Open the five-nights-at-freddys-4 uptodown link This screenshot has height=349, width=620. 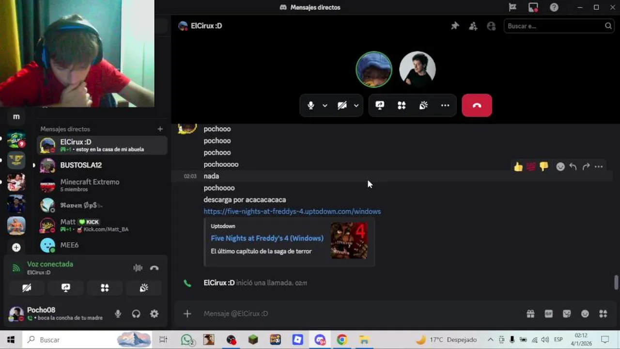292,211
